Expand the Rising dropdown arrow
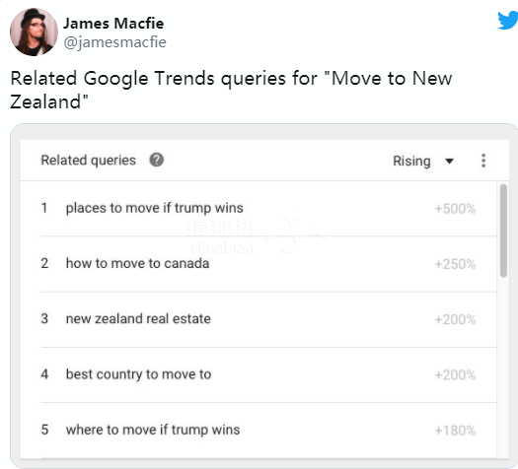The image size is (518, 469). coord(449,161)
